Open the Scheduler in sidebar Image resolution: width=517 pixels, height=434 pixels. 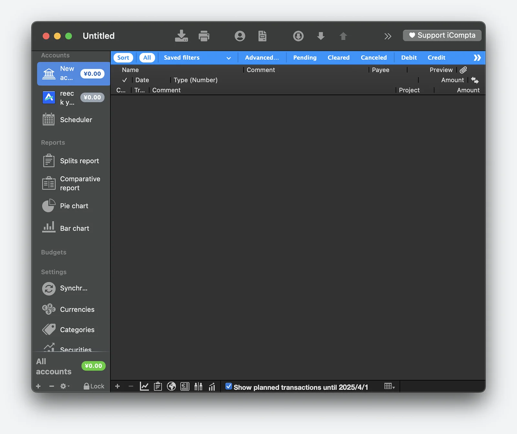tap(74, 120)
